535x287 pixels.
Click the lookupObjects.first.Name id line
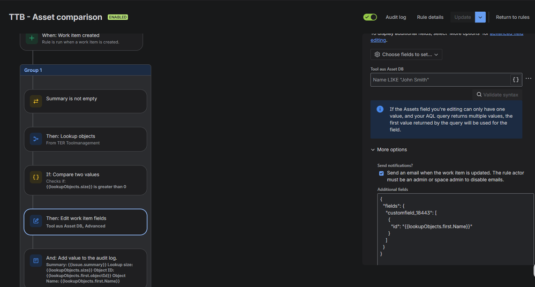tap(432, 226)
